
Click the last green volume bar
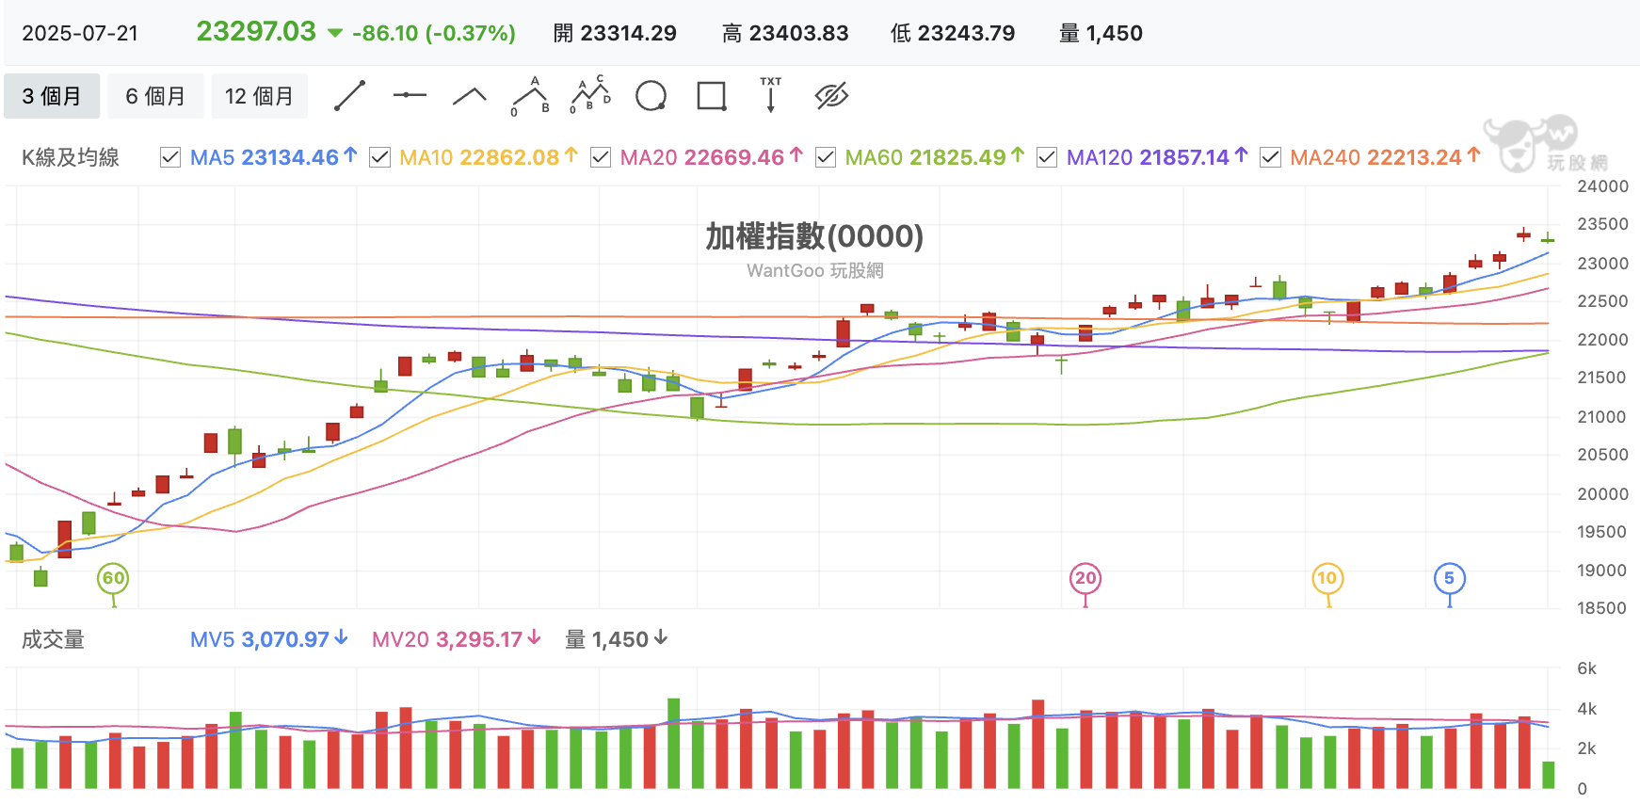[1548, 775]
